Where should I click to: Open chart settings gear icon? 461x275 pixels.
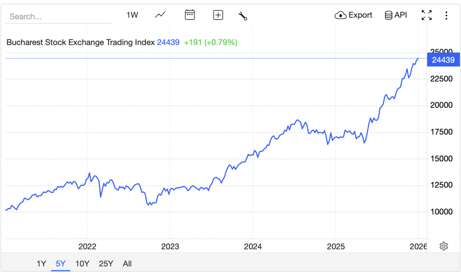pos(444,246)
